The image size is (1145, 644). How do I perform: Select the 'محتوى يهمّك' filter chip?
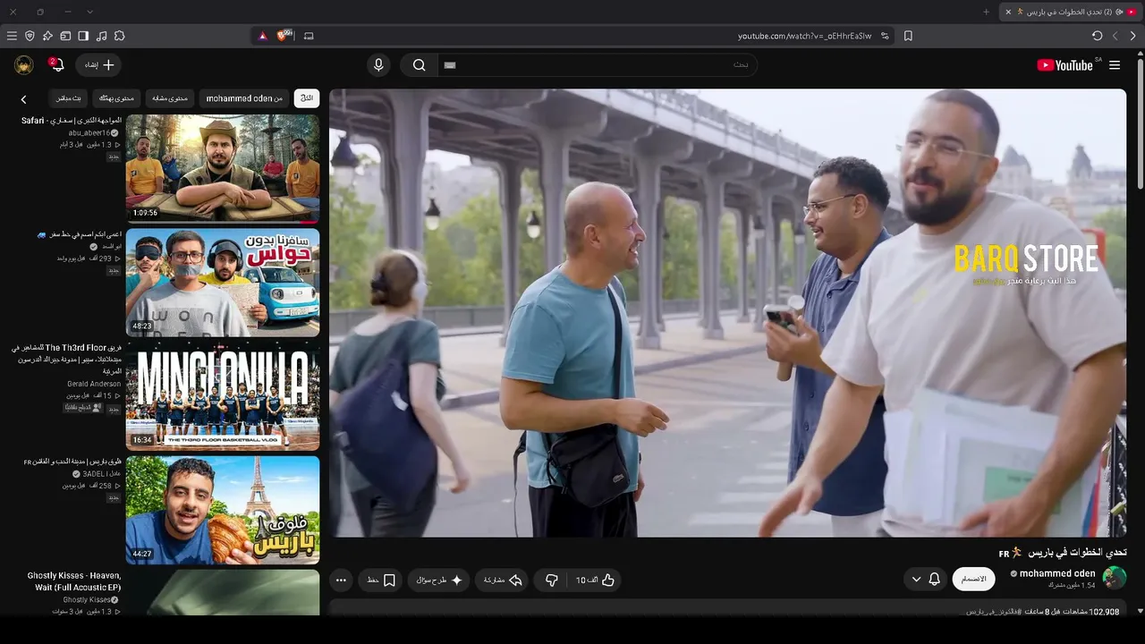click(x=116, y=98)
